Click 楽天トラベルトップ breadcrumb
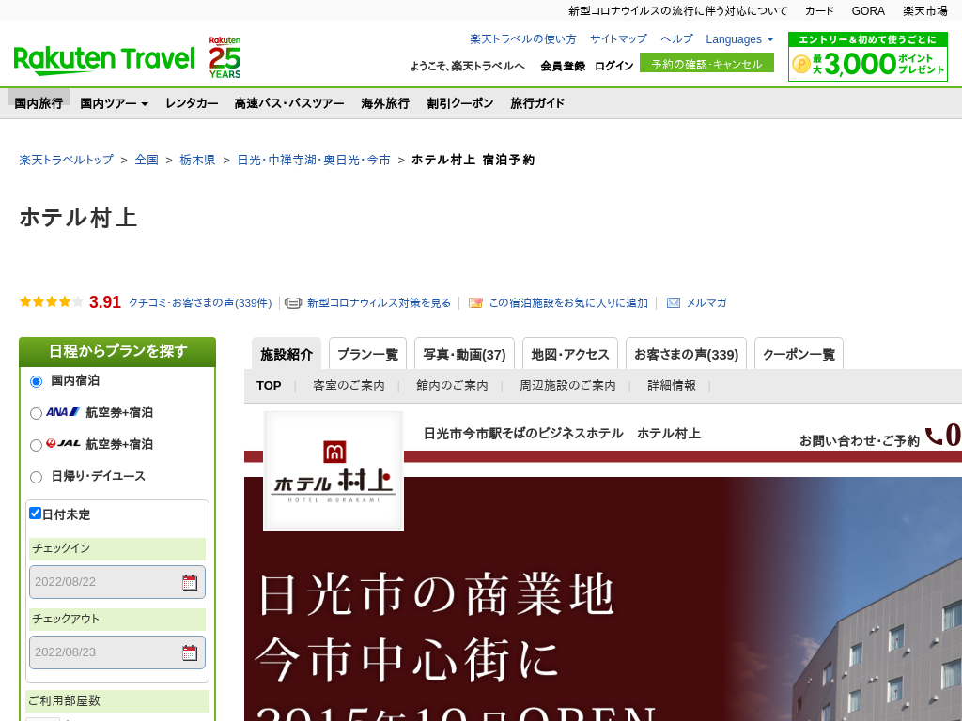 (67, 160)
